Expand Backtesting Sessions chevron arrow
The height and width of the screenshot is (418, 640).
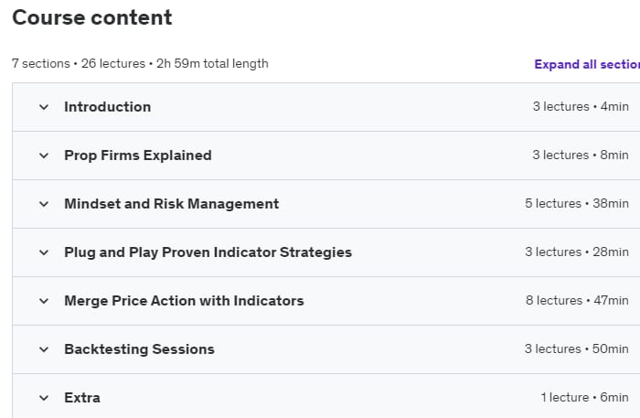point(44,349)
